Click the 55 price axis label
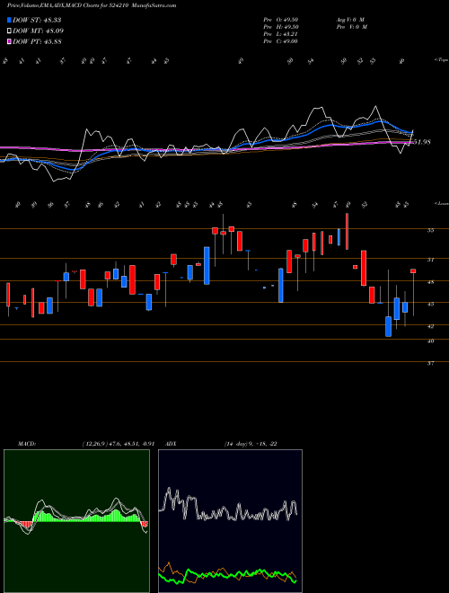 (x=430, y=230)
